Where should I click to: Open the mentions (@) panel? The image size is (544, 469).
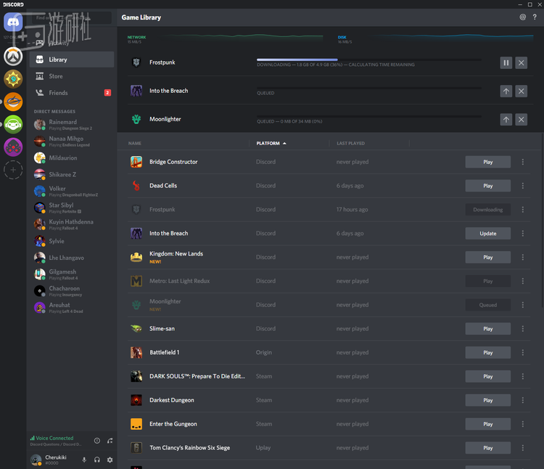[523, 17]
